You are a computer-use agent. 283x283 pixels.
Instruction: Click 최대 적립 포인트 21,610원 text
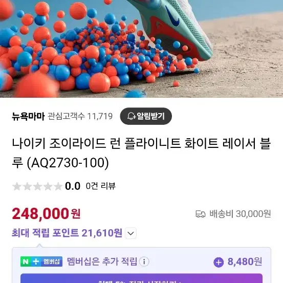tap(67, 233)
